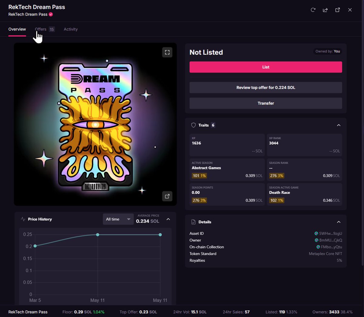The image size is (364, 317).
Task: Click the Transfer button
Action: point(266,103)
